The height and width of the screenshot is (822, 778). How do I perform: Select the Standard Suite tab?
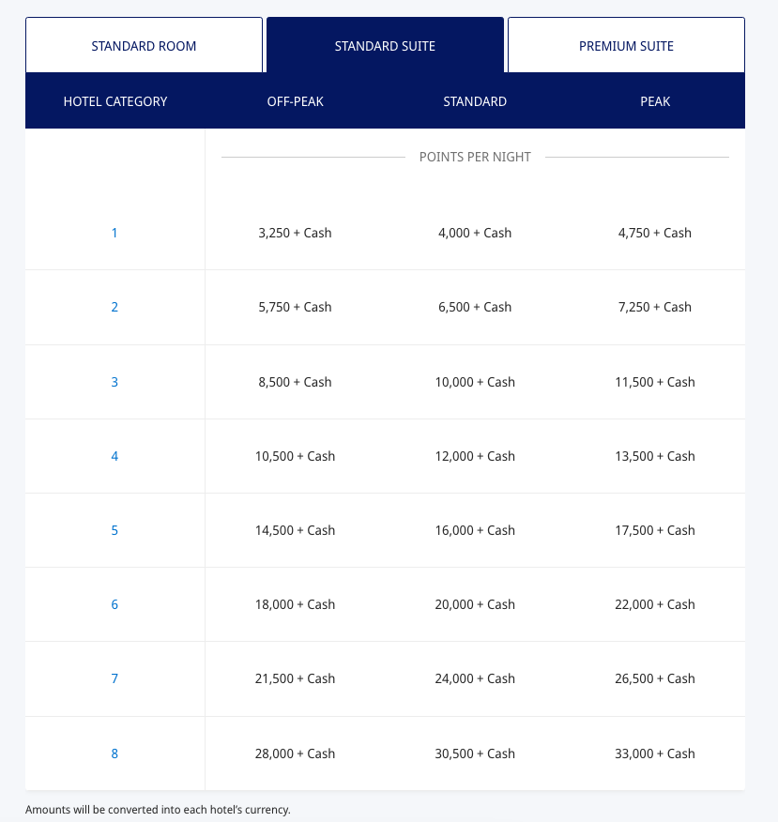pyautogui.click(x=385, y=46)
